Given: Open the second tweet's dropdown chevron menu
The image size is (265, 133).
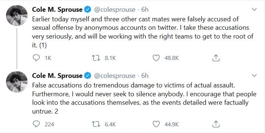Looking at the screenshot, I should coord(254,75).
